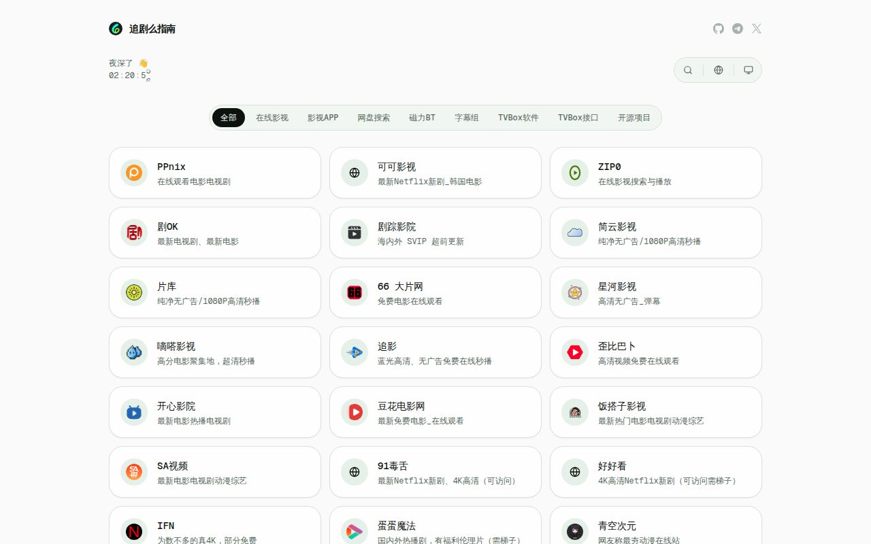The image size is (871, 544).
Task: Open the 好好看 site card
Action: pyautogui.click(x=656, y=472)
